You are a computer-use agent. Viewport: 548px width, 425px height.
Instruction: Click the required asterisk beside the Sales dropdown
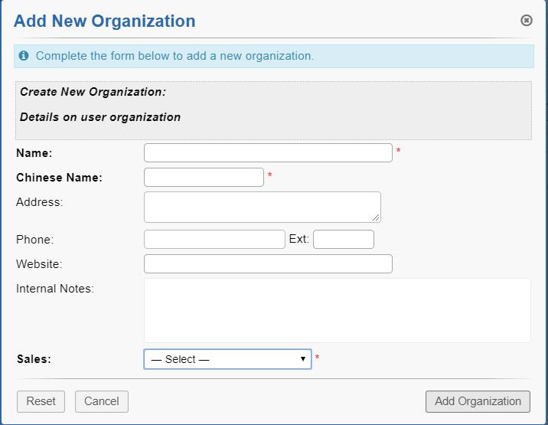pyautogui.click(x=318, y=358)
